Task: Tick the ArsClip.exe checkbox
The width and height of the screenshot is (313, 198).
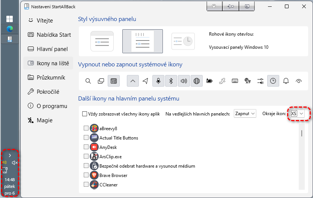Action: (86, 156)
